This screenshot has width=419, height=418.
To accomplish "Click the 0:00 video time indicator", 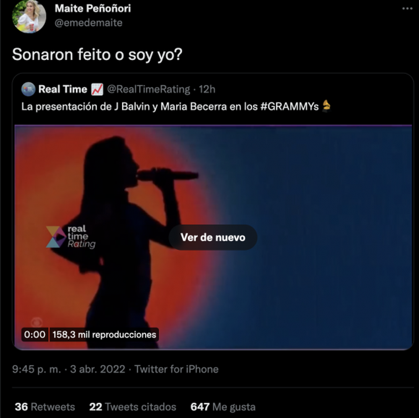I will pyautogui.click(x=35, y=335).
